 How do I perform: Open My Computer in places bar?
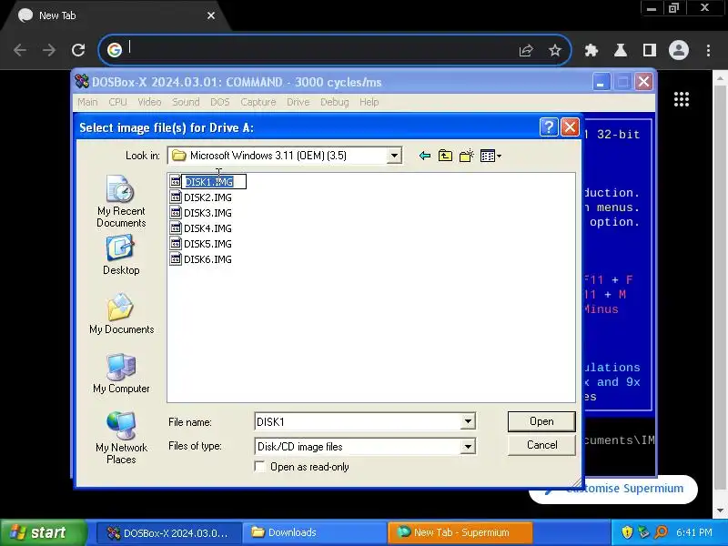point(121,373)
